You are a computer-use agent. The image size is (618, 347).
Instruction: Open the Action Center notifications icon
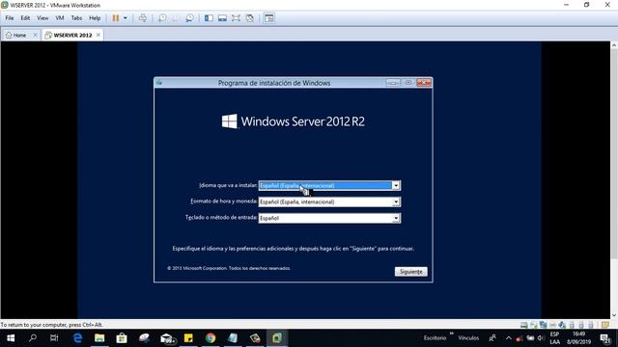(x=605, y=338)
